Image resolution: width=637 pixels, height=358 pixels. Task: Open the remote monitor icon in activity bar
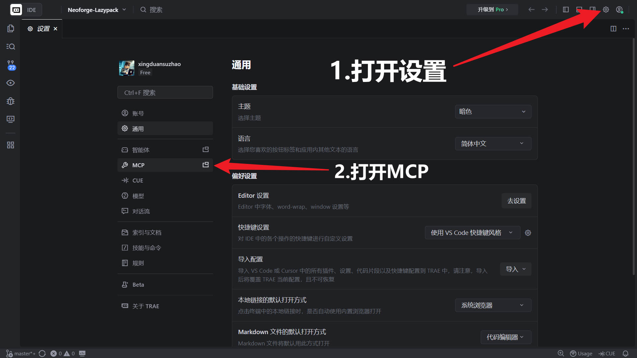click(11, 119)
